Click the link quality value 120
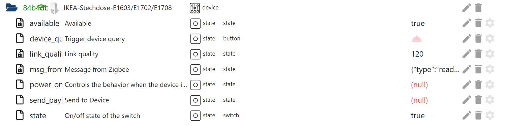505x126 pixels. click(417, 54)
